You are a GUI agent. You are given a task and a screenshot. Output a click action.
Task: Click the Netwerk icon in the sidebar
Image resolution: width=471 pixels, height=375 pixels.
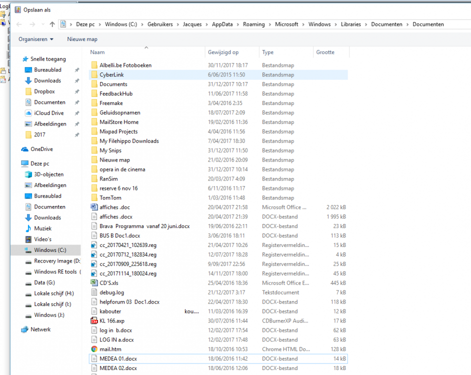pyautogui.click(x=24, y=329)
